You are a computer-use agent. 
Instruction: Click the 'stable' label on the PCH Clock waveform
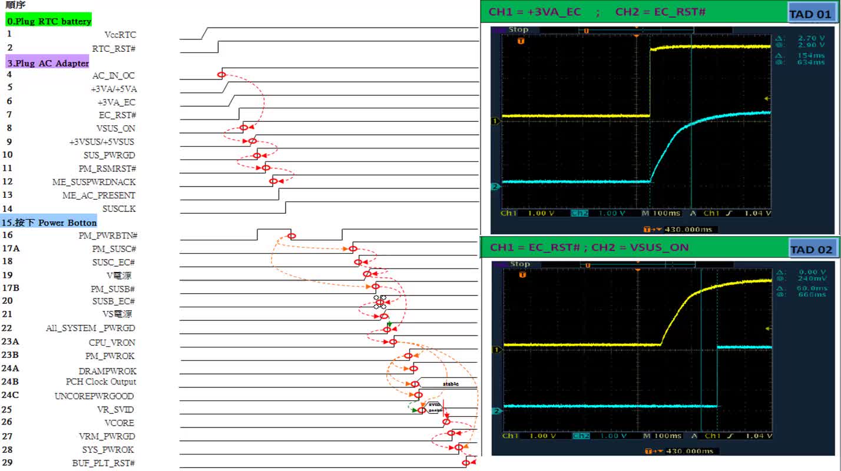[451, 384]
